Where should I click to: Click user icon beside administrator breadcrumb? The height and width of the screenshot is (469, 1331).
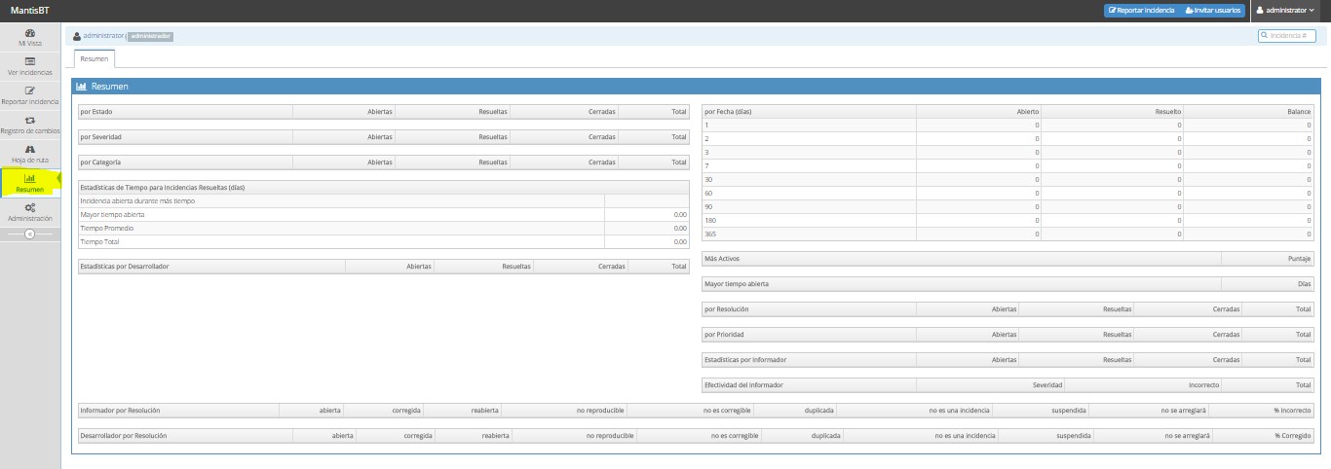77,36
